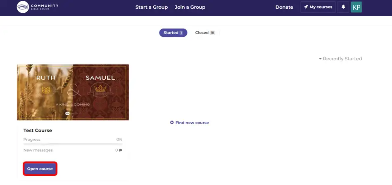Click the Test Course progress bar
Viewport: 392px width, 185px height.
coord(73,144)
